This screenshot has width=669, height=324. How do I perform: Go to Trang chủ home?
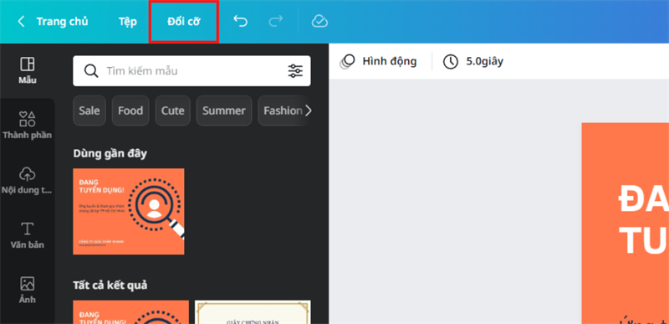point(62,22)
